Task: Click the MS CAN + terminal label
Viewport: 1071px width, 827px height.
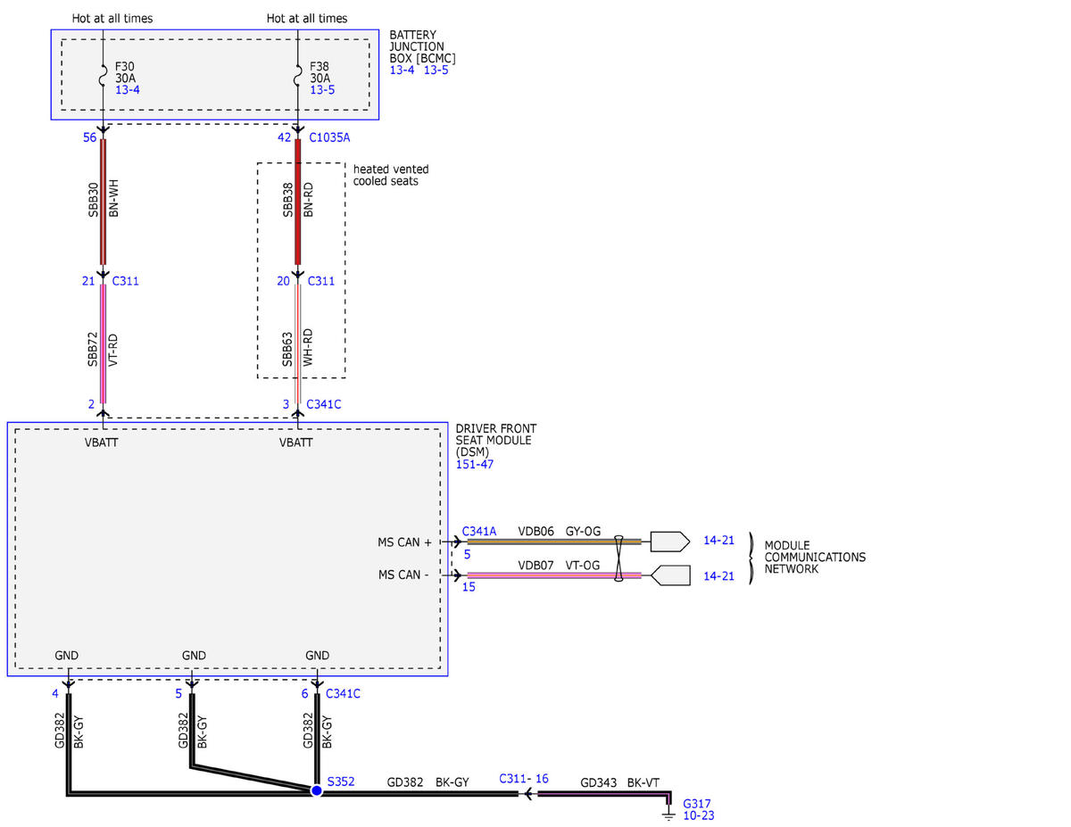Action: (x=404, y=542)
